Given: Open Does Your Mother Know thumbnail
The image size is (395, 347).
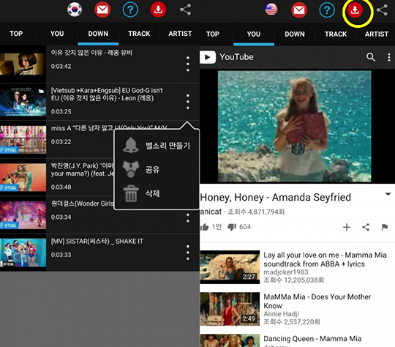Looking at the screenshot, I should (x=230, y=309).
